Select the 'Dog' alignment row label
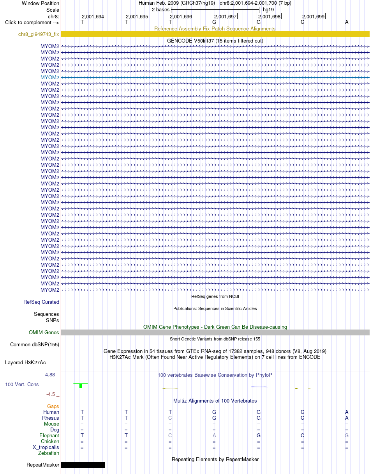 (x=55, y=429)
